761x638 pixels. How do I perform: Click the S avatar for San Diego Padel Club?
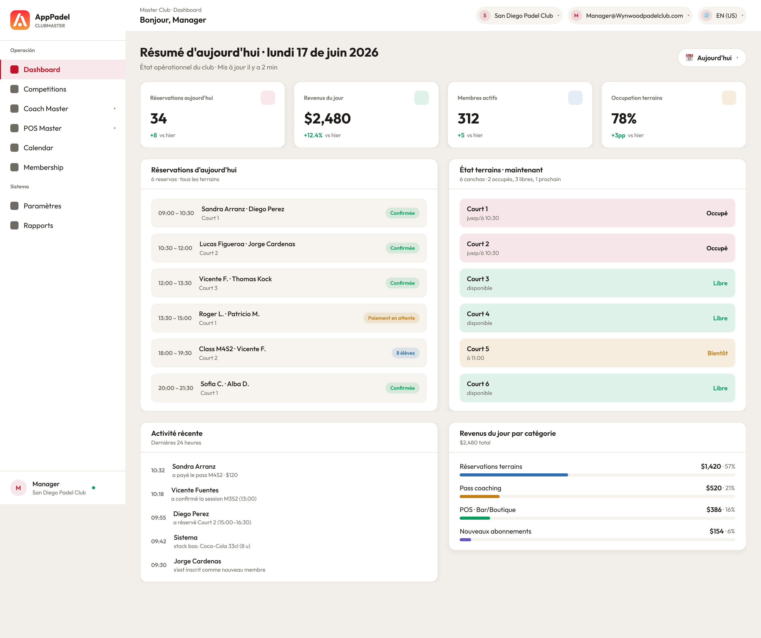(x=485, y=16)
